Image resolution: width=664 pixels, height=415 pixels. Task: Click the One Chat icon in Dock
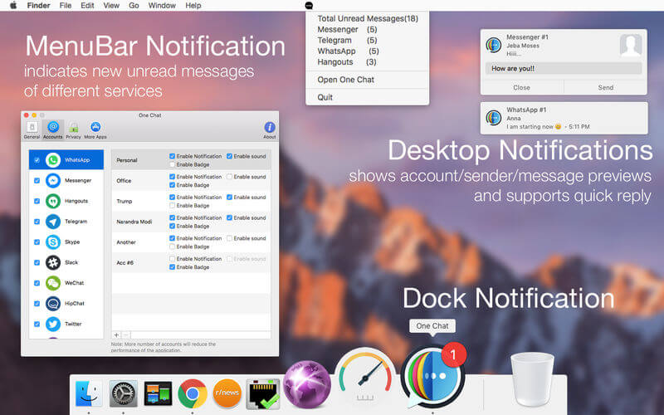pos(432,377)
